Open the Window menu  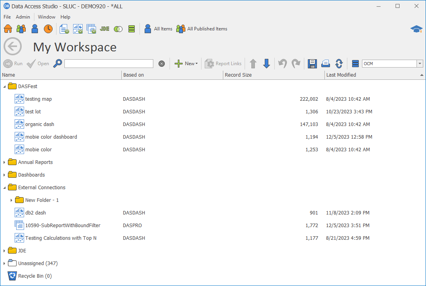tap(47, 17)
